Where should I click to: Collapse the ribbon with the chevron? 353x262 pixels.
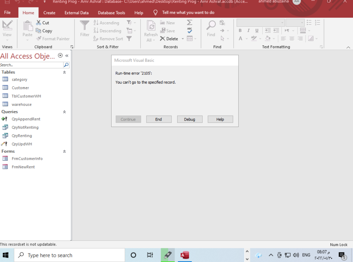tap(348, 47)
